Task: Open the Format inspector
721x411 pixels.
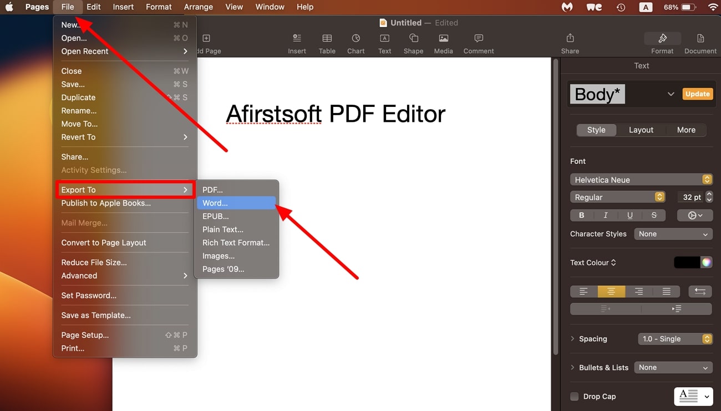Action: (x=662, y=44)
